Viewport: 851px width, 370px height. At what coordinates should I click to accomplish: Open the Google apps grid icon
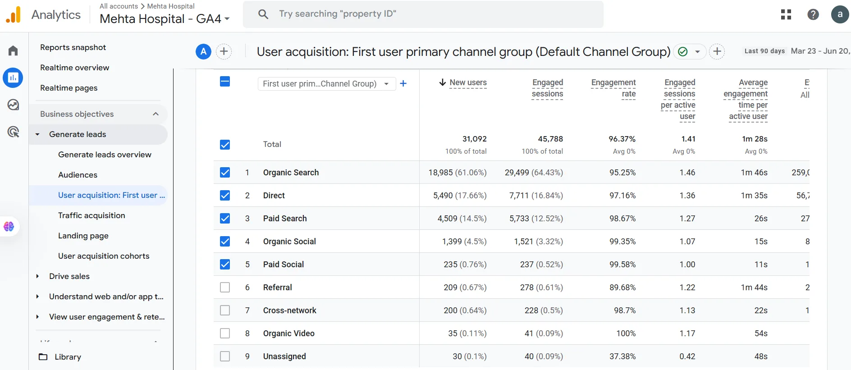pos(786,14)
